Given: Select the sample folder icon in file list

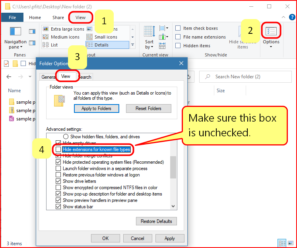Looking at the screenshot, I should pyautogui.click(x=12, y=102).
